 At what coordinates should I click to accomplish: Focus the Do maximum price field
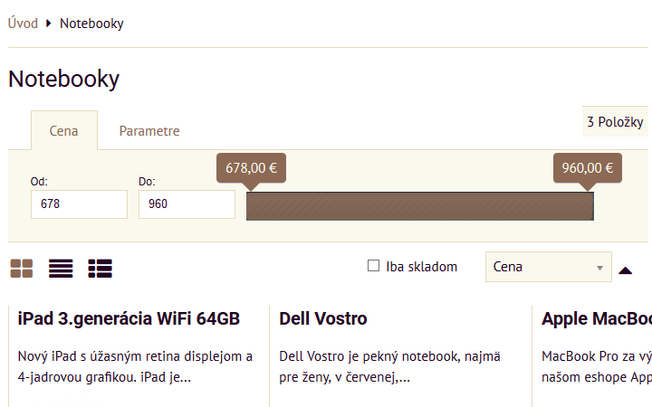187,204
